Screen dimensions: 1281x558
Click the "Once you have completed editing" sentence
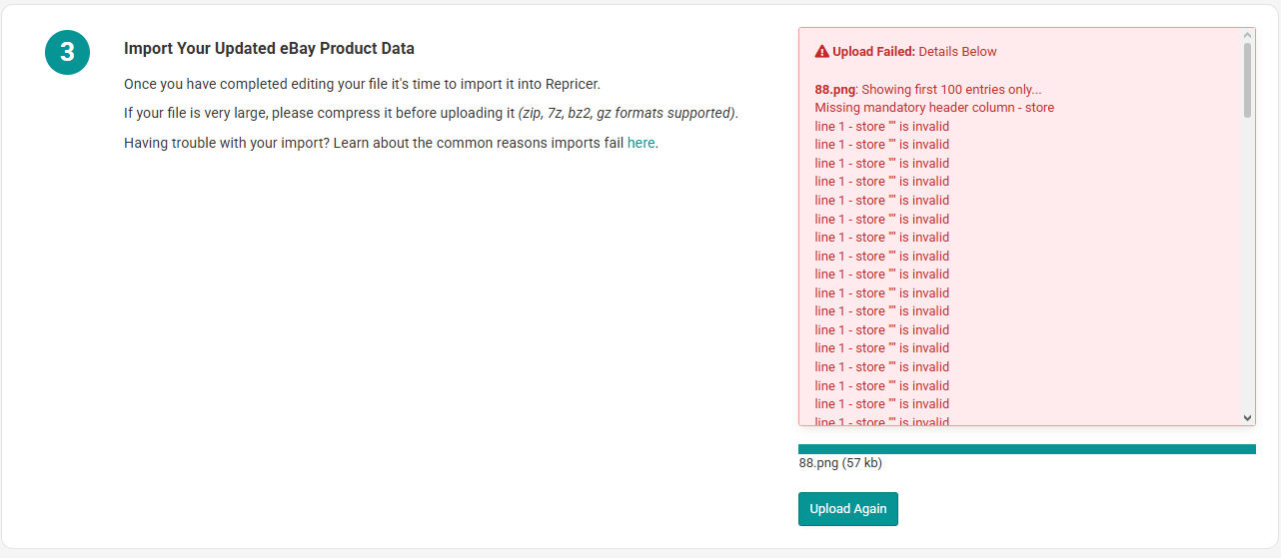[x=362, y=83]
